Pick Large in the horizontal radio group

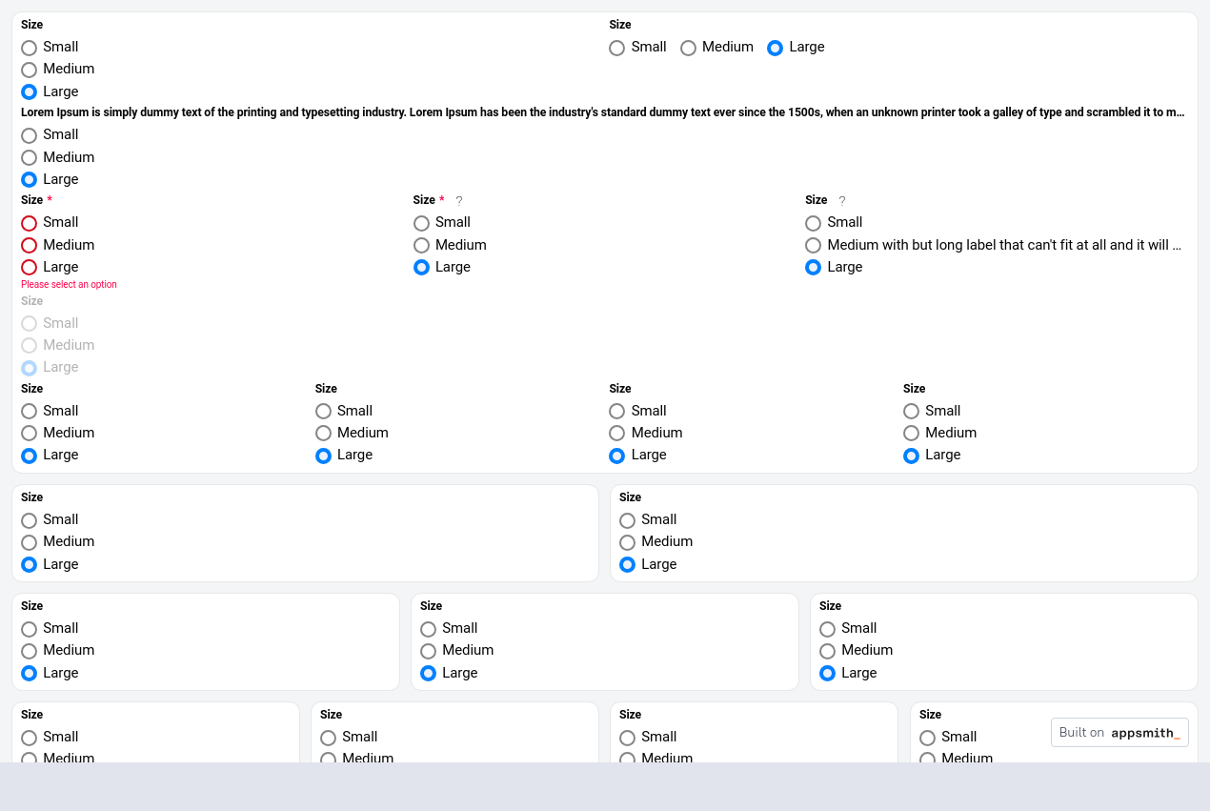coord(776,48)
